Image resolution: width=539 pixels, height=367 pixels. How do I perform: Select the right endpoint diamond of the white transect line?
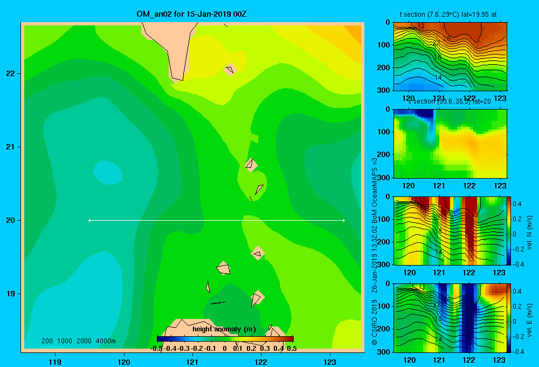[344, 220]
